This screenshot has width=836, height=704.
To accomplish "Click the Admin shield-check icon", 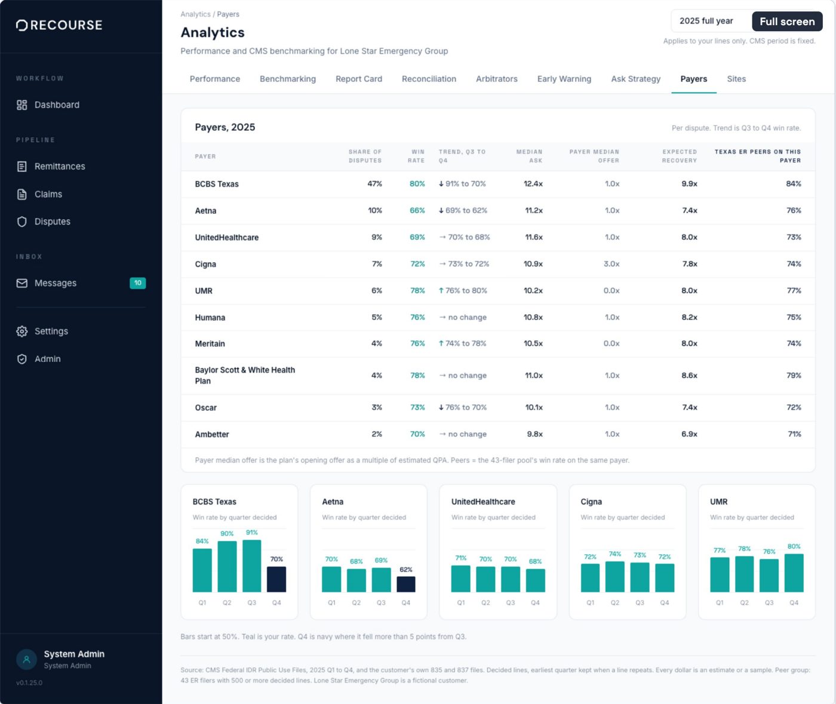I will click(x=22, y=359).
